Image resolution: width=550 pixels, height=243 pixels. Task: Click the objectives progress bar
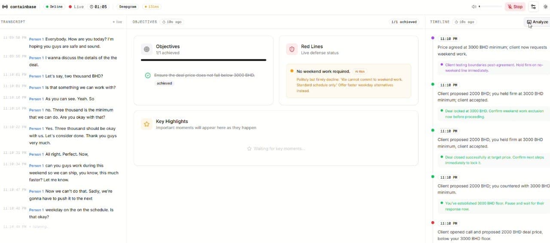coord(204,60)
